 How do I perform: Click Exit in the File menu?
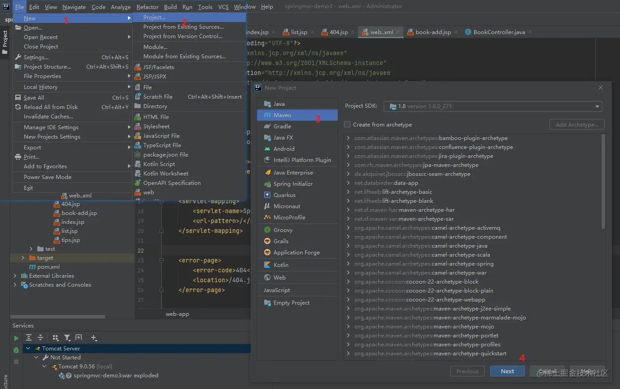click(28, 188)
